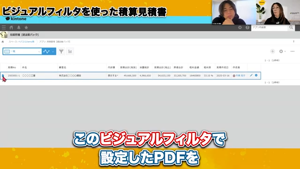
Task: Click 表示する in 内訳書 column
Action: click(112, 76)
